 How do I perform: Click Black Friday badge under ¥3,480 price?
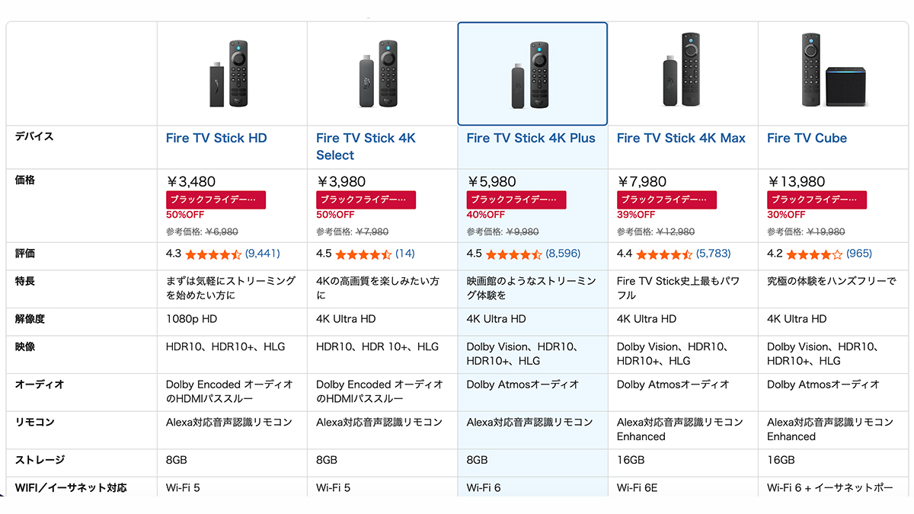click(216, 200)
